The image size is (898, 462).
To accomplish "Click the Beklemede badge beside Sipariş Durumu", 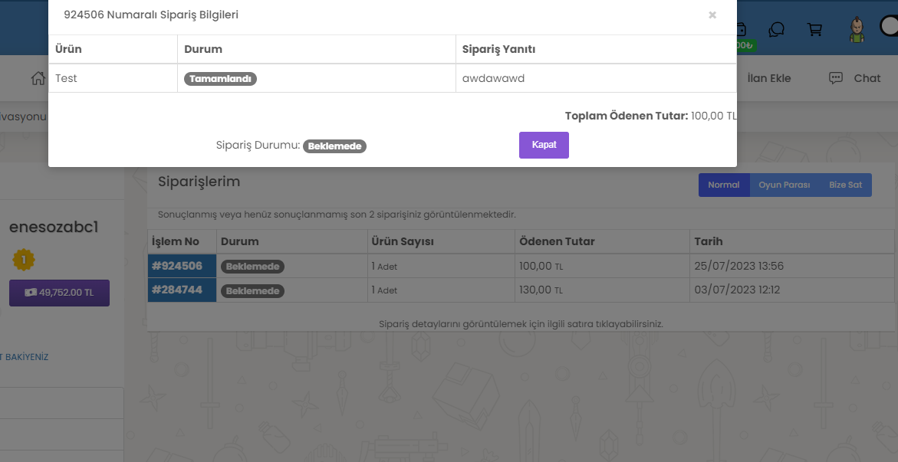I will point(334,146).
